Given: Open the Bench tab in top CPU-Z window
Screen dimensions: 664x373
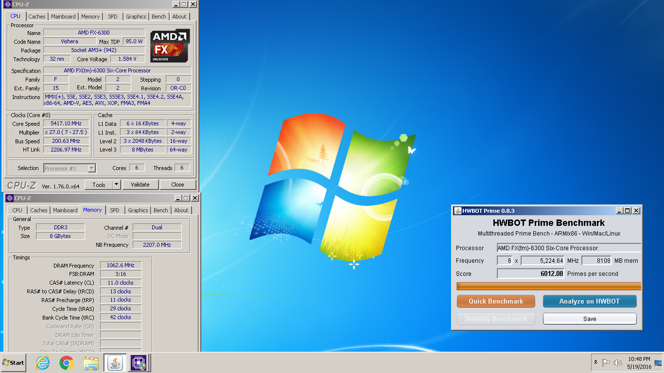Looking at the screenshot, I should coord(159,17).
